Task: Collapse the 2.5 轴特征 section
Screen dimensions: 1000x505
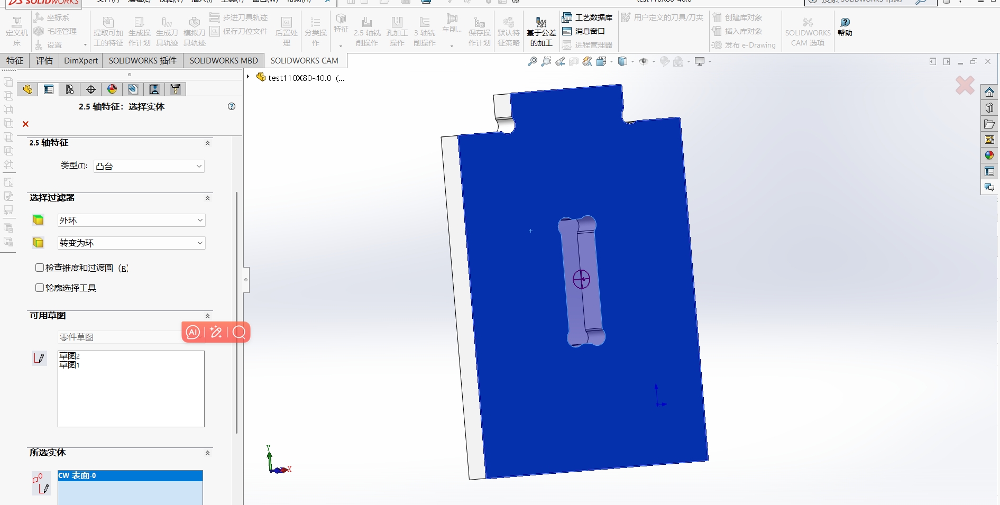Action: point(207,143)
